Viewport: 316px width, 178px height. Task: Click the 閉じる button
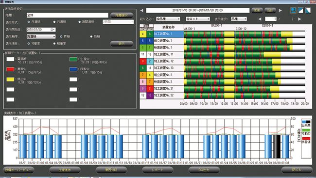click(x=297, y=170)
